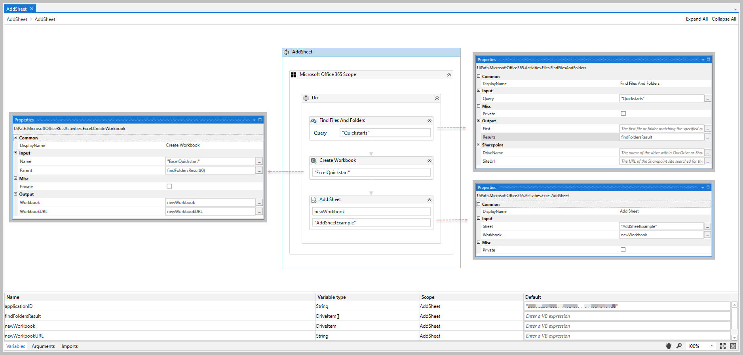Open ellipsis editor for Results property
Image resolution: width=743 pixels, height=355 pixels.
tap(708, 137)
